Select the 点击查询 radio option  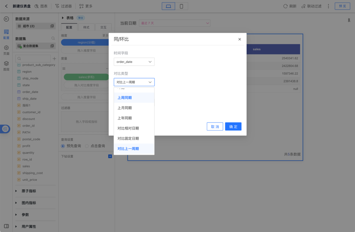click(87, 146)
